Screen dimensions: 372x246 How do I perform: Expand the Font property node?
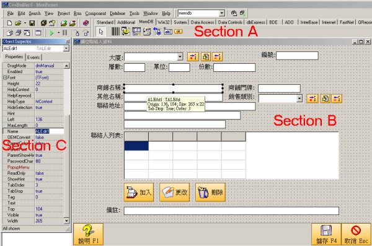click(x=5, y=77)
